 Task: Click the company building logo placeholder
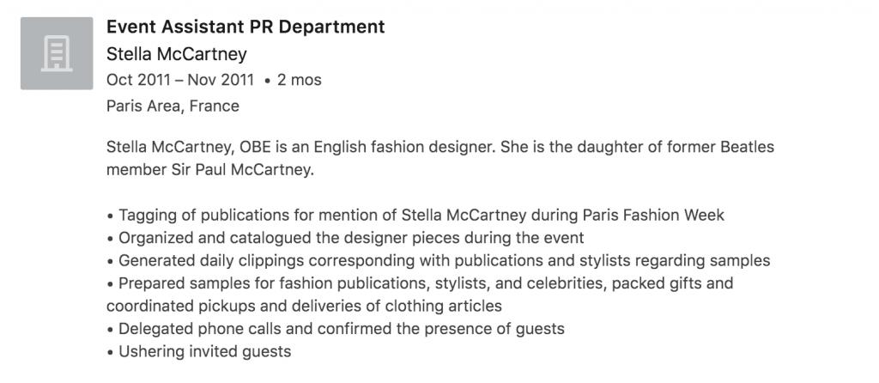tap(57, 53)
